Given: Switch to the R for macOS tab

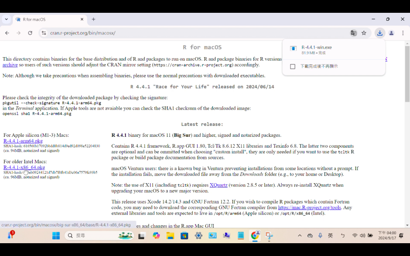Looking at the screenshot, I should coord(50,19).
